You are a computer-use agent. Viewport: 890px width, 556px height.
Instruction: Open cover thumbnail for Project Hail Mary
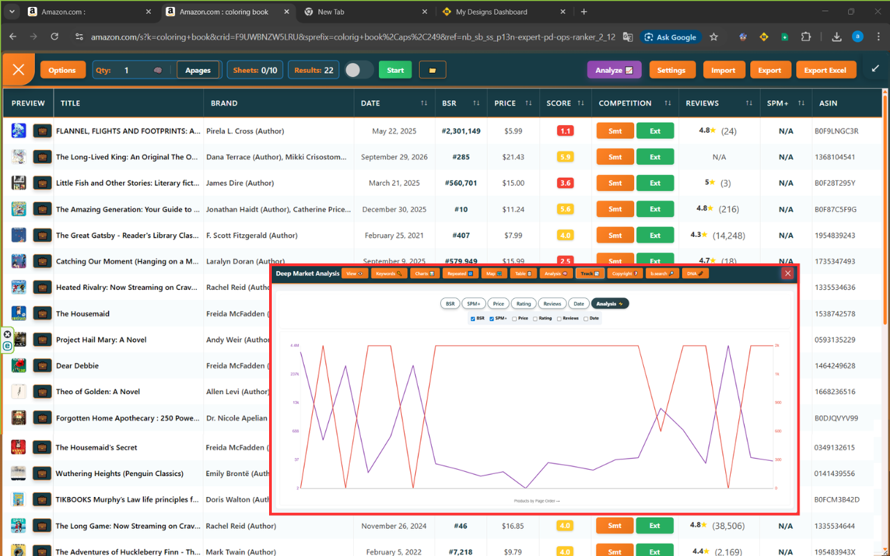19,340
